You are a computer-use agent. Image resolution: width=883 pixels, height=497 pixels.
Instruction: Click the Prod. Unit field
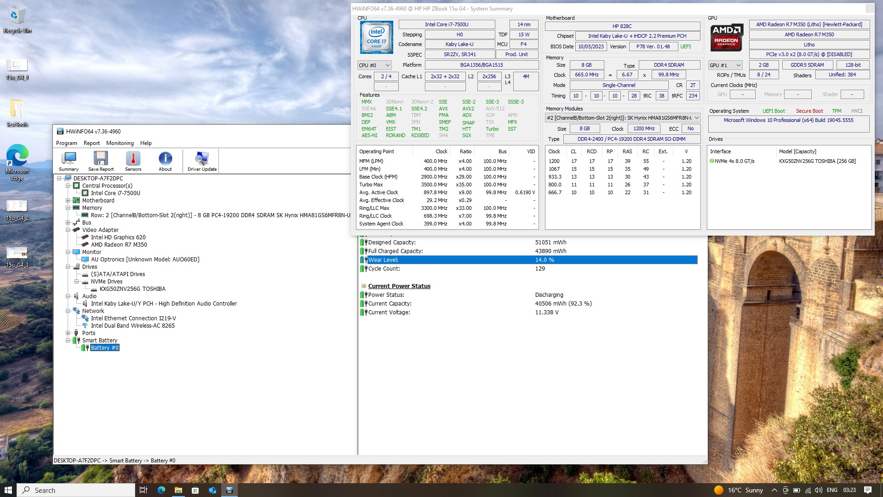coord(517,54)
